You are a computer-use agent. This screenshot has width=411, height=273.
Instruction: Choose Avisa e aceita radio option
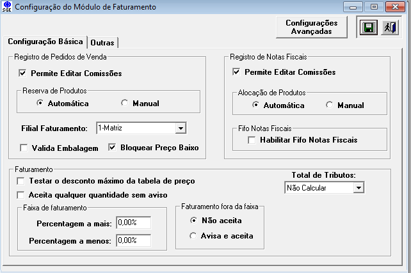[x=193, y=236]
